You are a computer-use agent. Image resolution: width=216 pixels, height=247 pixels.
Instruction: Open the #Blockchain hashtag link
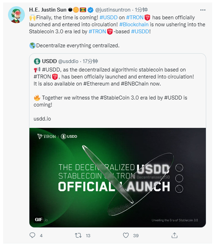click(x=133, y=25)
